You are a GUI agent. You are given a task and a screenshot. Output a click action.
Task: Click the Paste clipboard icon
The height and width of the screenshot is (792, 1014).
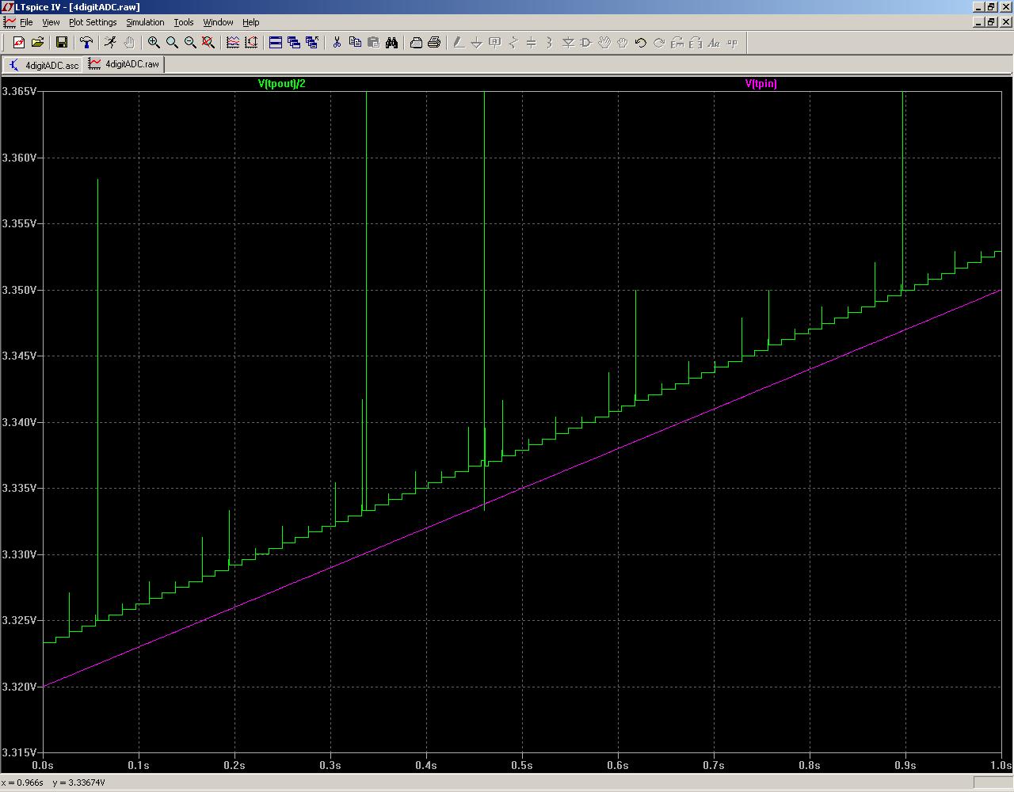tap(373, 43)
